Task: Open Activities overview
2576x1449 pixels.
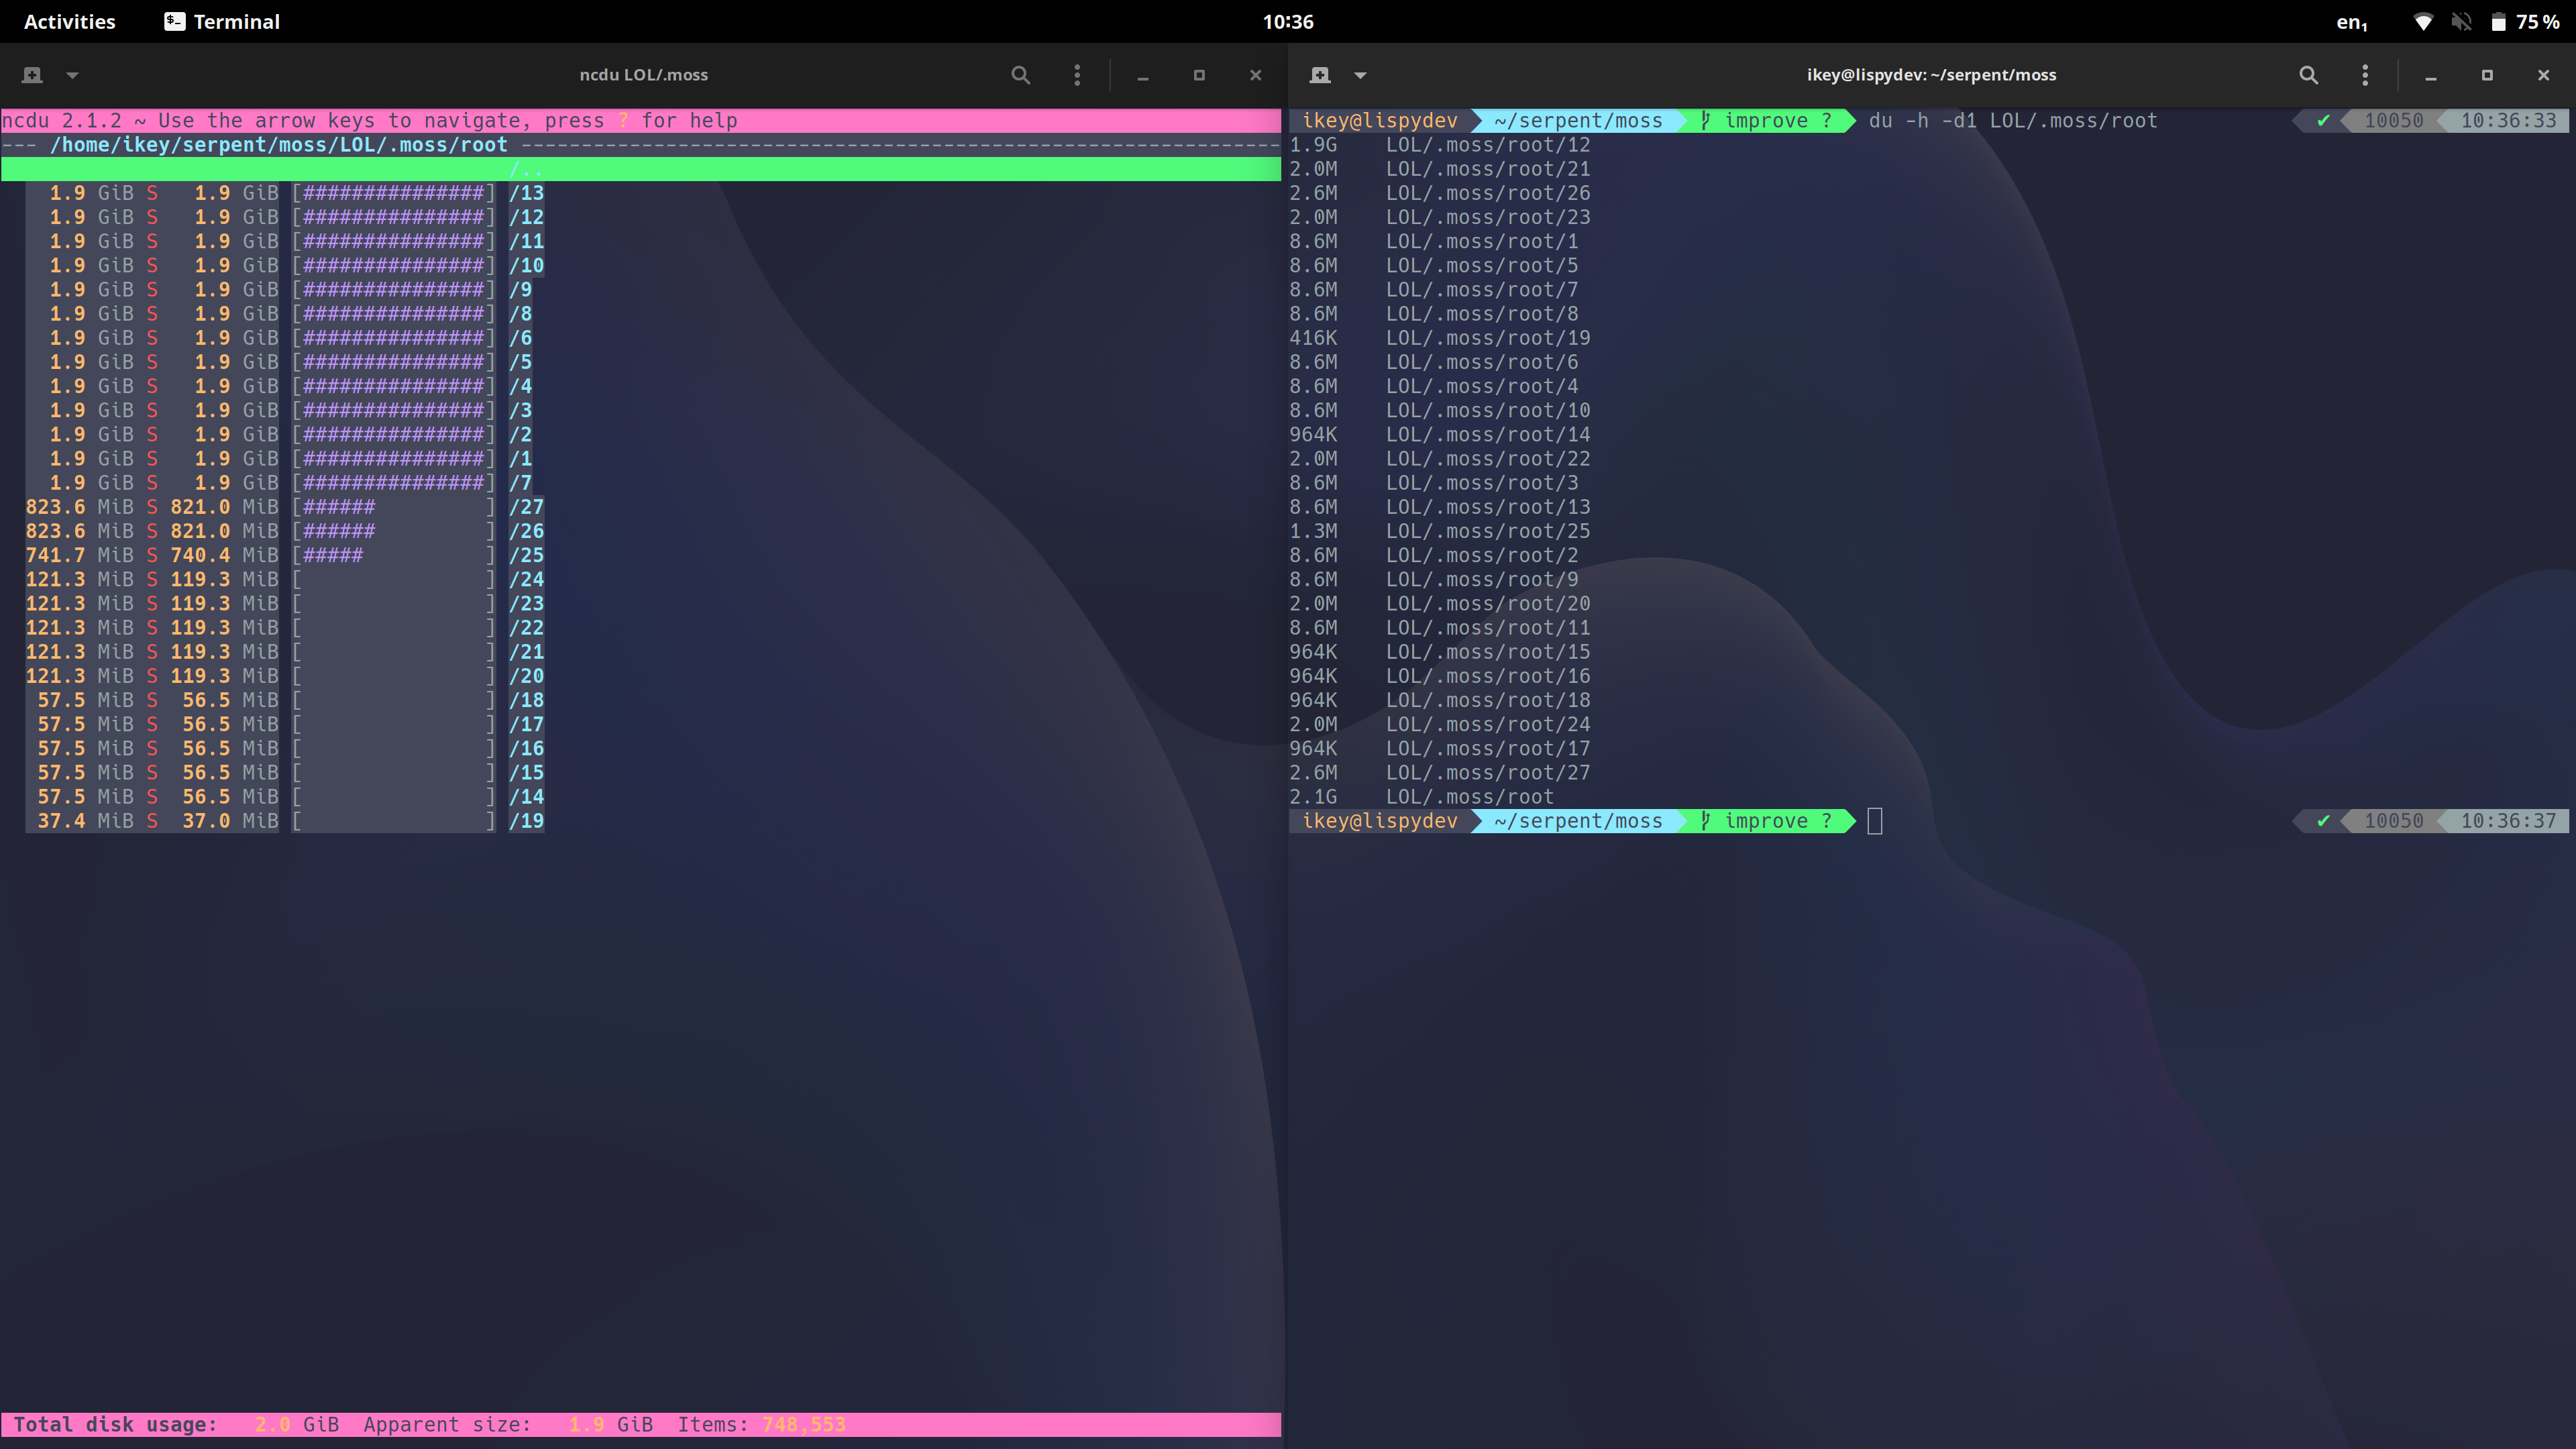Action: [69, 21]
